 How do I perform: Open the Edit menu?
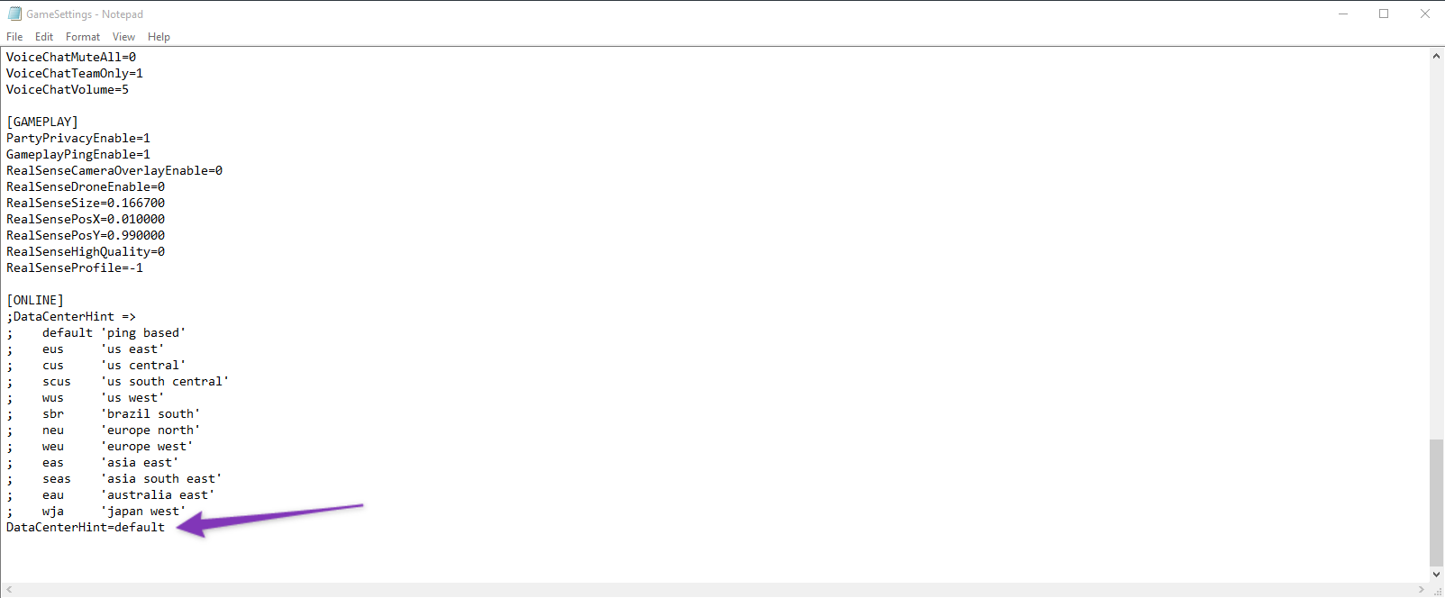click(x=44, y=37)
